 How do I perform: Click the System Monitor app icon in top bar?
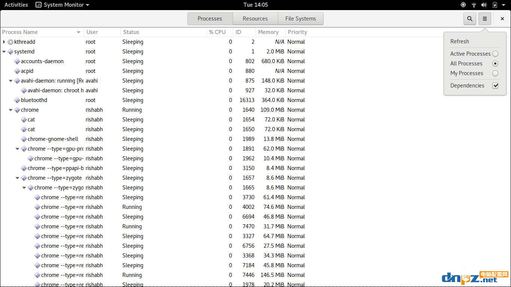pyautogui.click(x=39, y=5)
